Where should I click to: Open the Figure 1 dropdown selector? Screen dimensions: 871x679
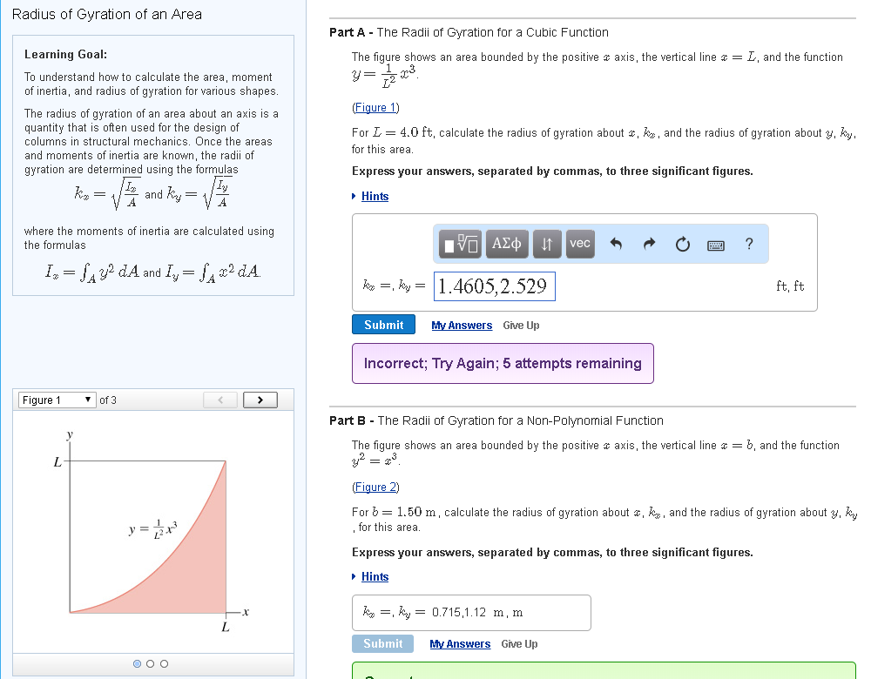point(56,399)
